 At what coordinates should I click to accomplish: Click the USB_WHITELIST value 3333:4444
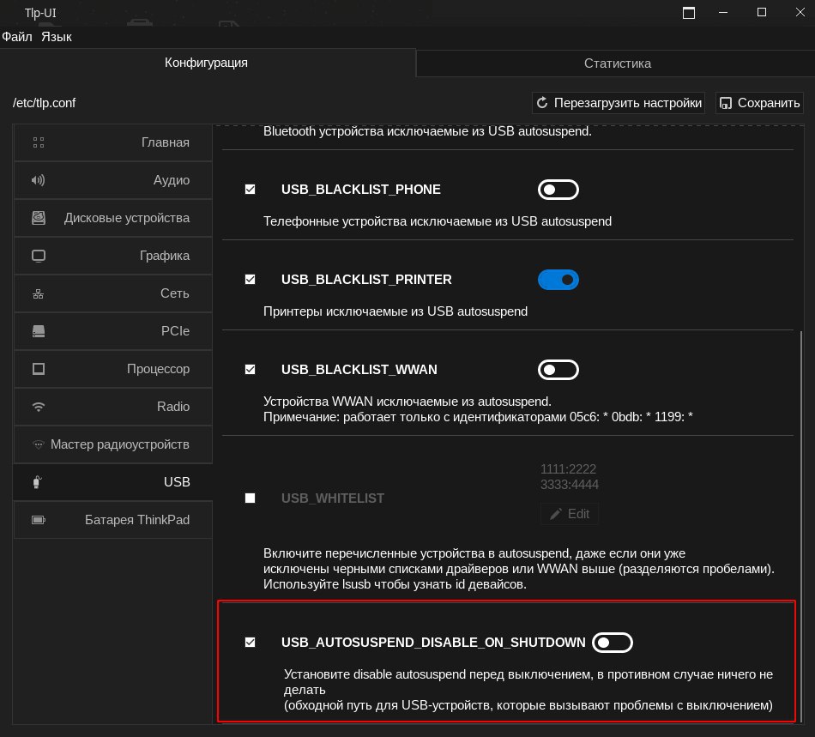tap(570, 485)
